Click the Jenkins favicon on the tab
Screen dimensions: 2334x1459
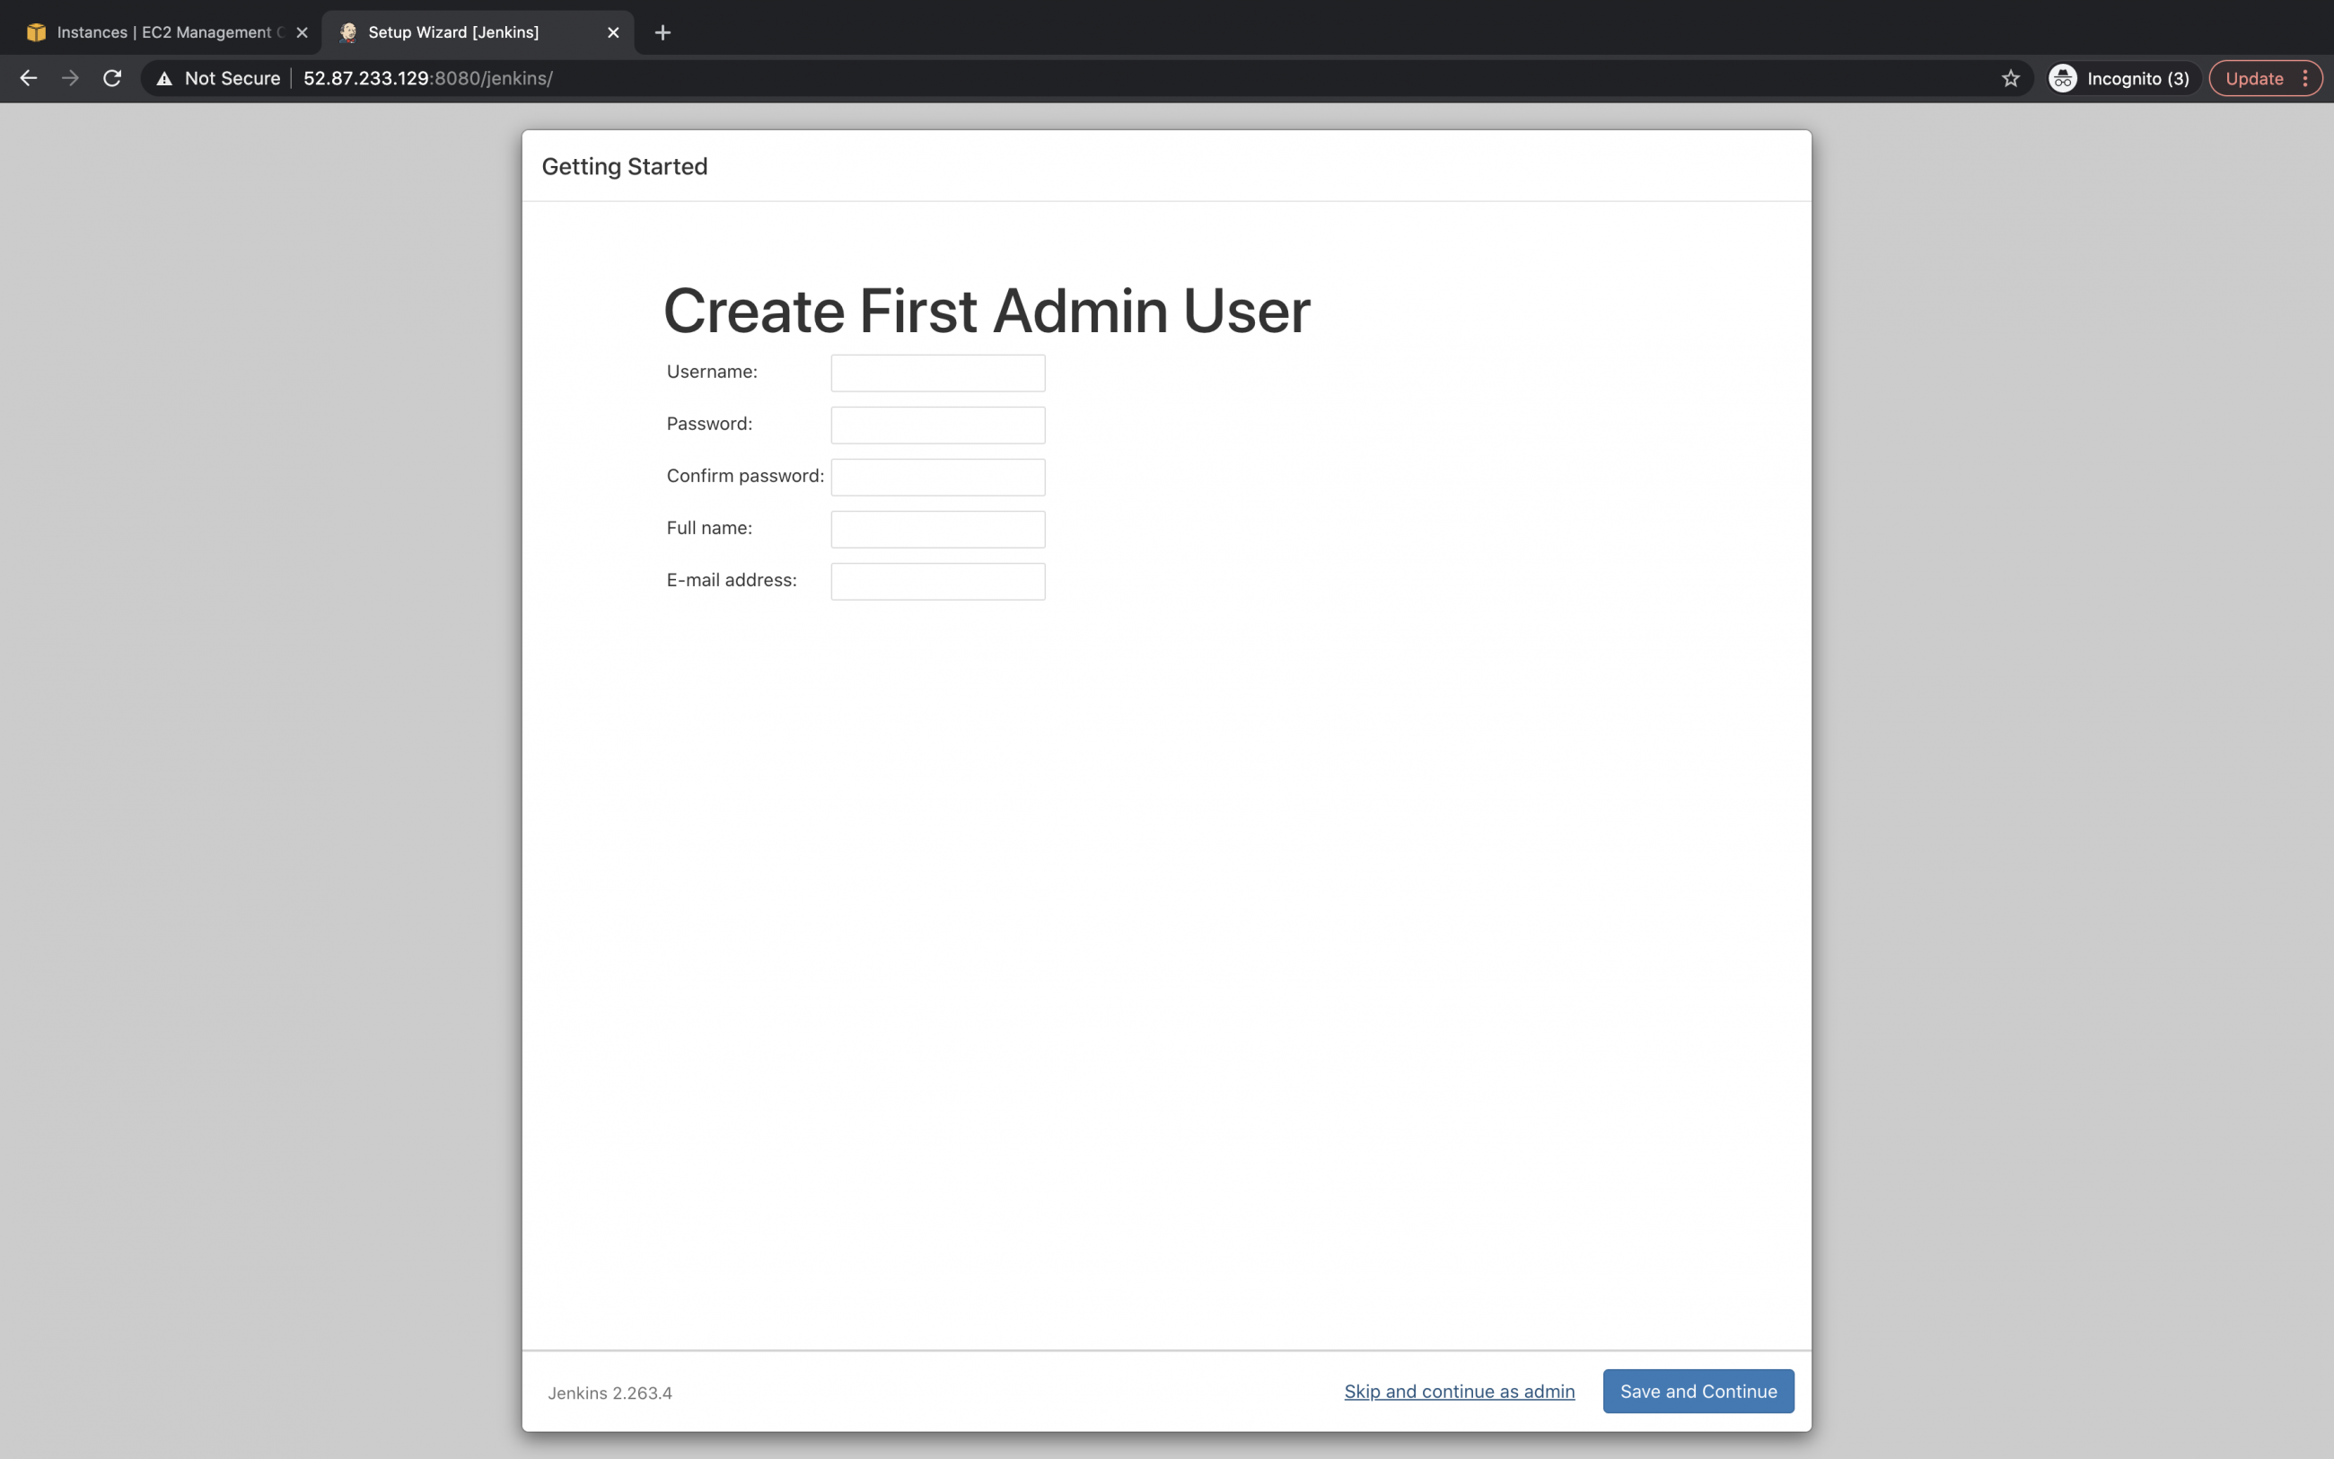pyautogui.click(x=347, y=31)
